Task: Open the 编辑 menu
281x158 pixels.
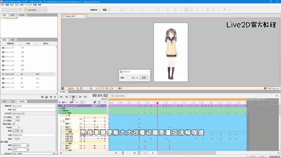Action: [x=7, y=5]
